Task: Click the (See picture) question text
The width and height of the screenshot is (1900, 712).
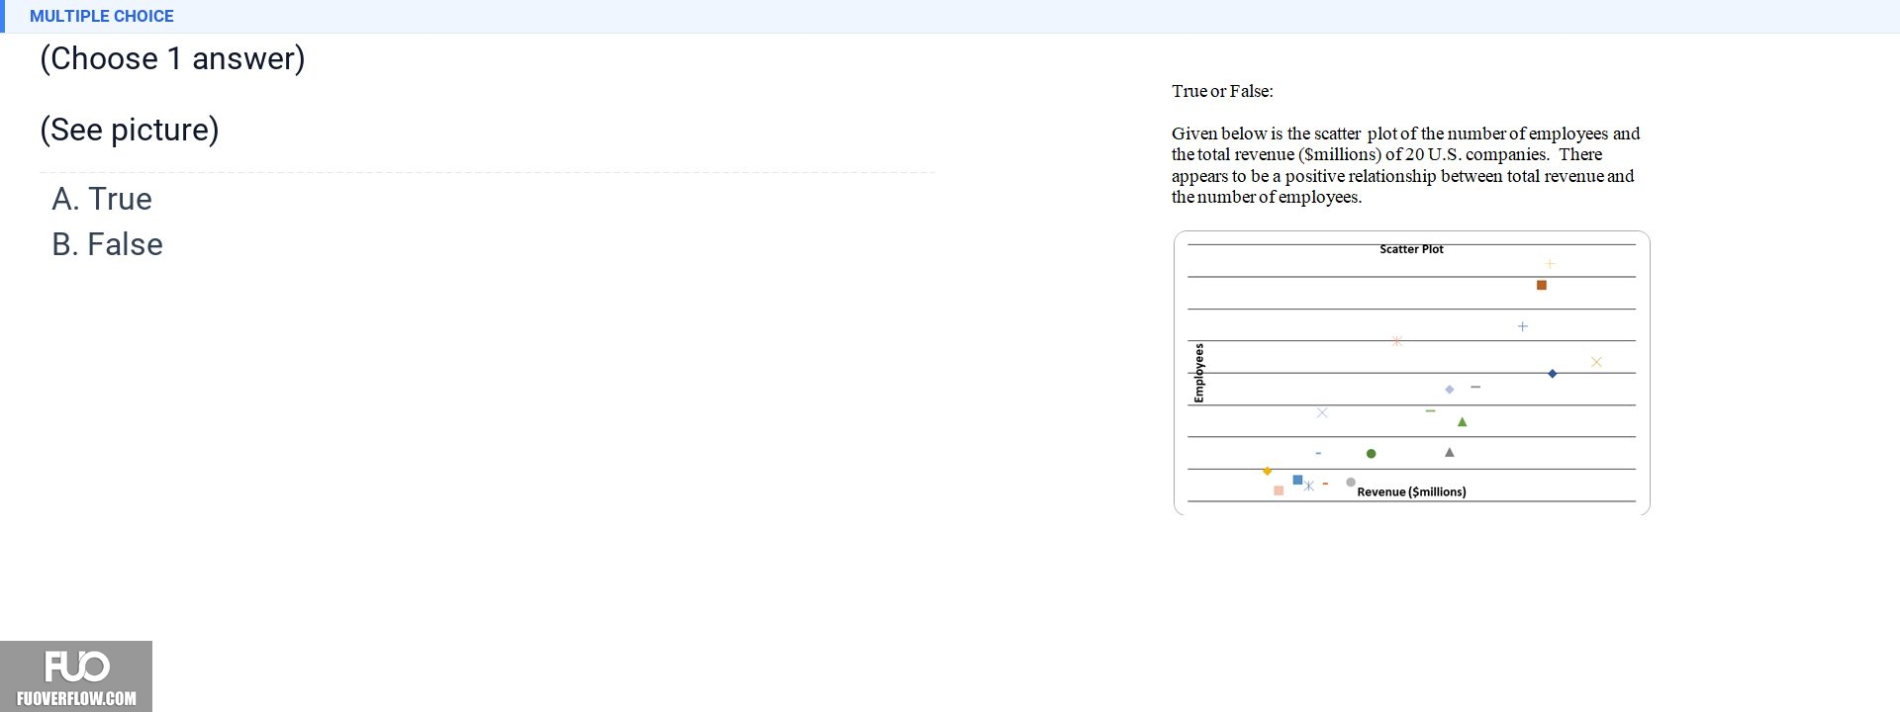Action: click(x=130, y=130)
